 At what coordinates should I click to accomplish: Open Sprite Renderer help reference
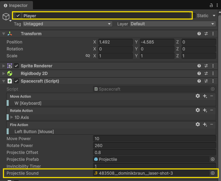pos(199,66)
